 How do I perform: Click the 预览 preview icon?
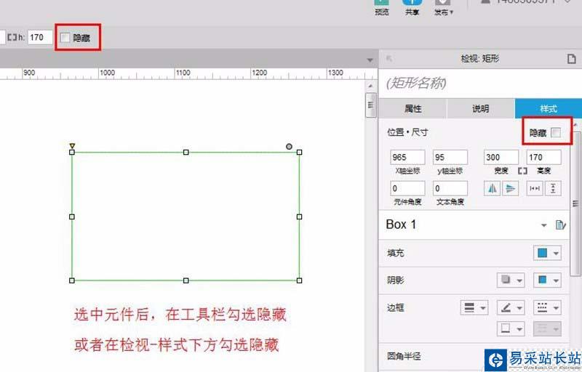(x=381, y=3)
